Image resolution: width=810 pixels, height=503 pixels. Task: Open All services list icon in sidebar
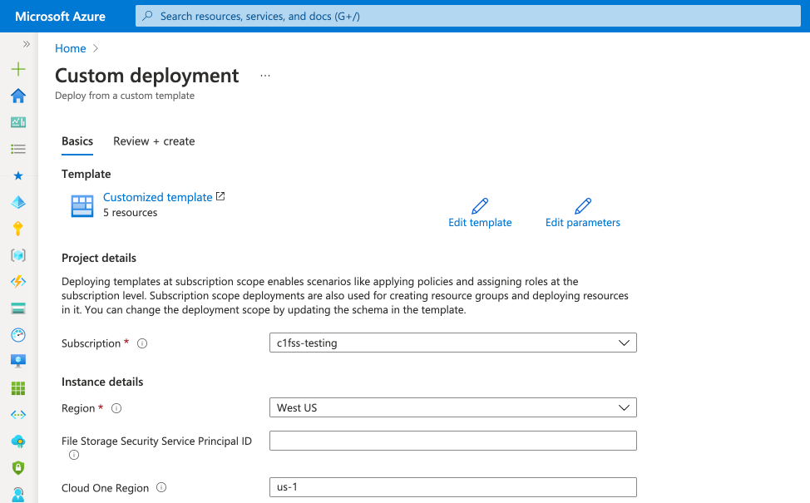pyautogui.click(x=18, y=149)
